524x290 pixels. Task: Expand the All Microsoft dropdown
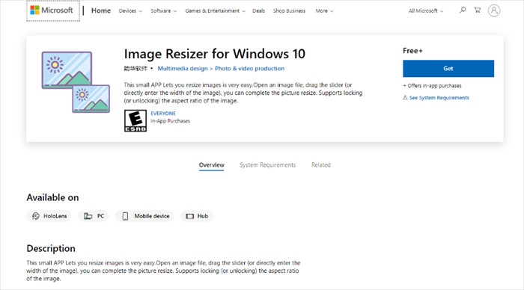[426, 10]
